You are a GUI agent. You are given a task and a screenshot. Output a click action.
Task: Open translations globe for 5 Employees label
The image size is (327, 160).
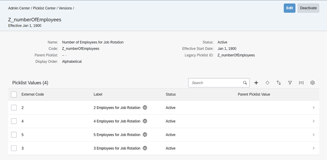(x=145, y=135)
